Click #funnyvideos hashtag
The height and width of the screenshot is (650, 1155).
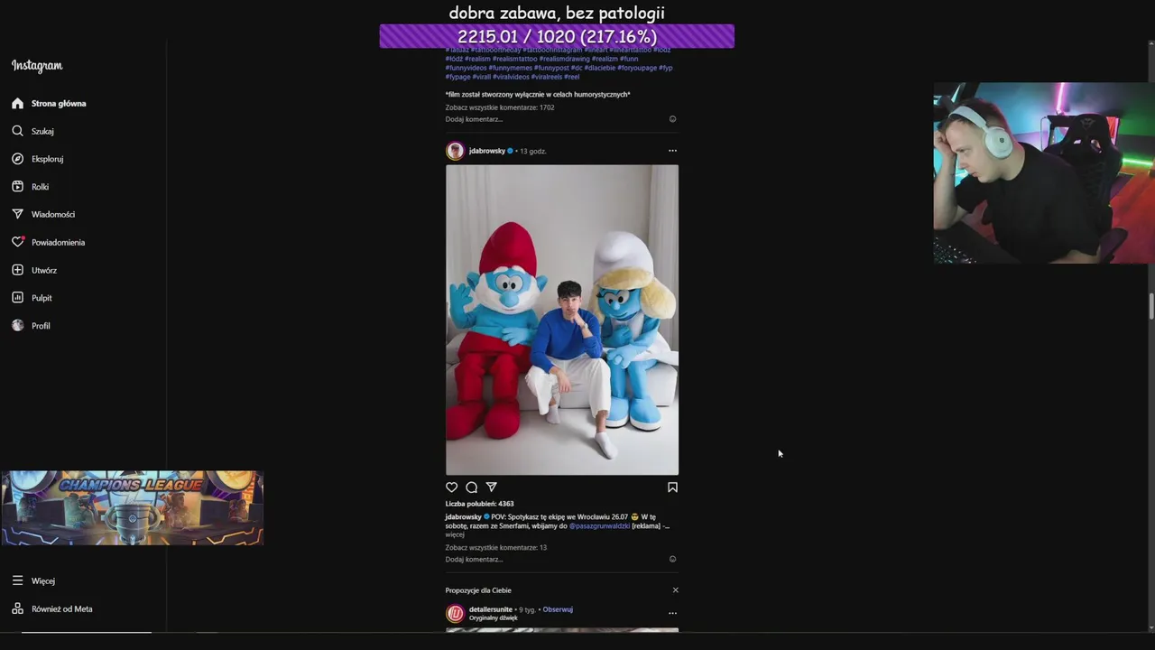466,68
